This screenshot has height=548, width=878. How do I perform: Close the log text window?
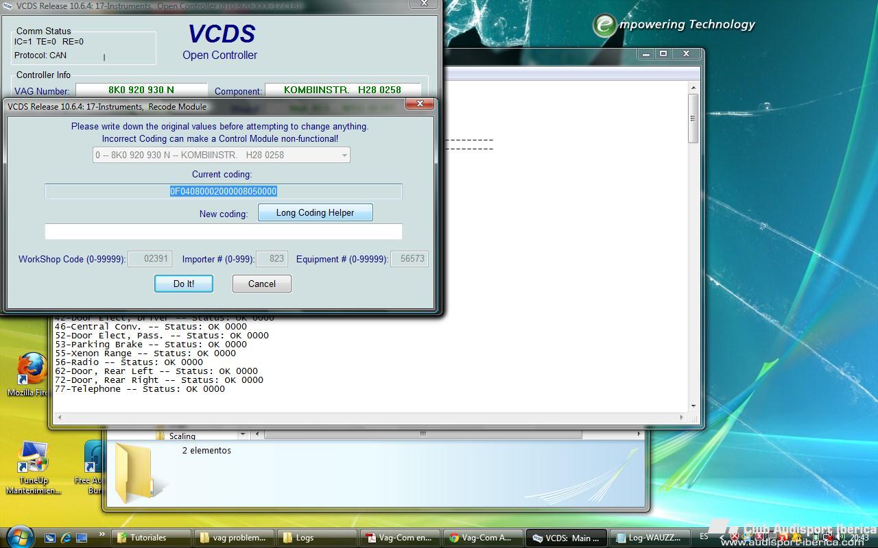[x=686, y=53]
